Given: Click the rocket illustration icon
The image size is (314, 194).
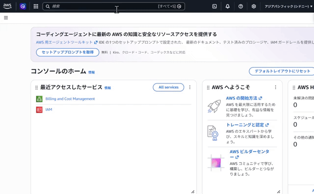Looking at the screenshot, I should click(214, 106).
